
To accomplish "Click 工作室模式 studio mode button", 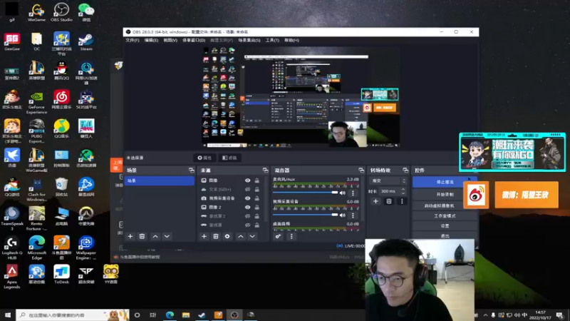I will coord(445,216).
